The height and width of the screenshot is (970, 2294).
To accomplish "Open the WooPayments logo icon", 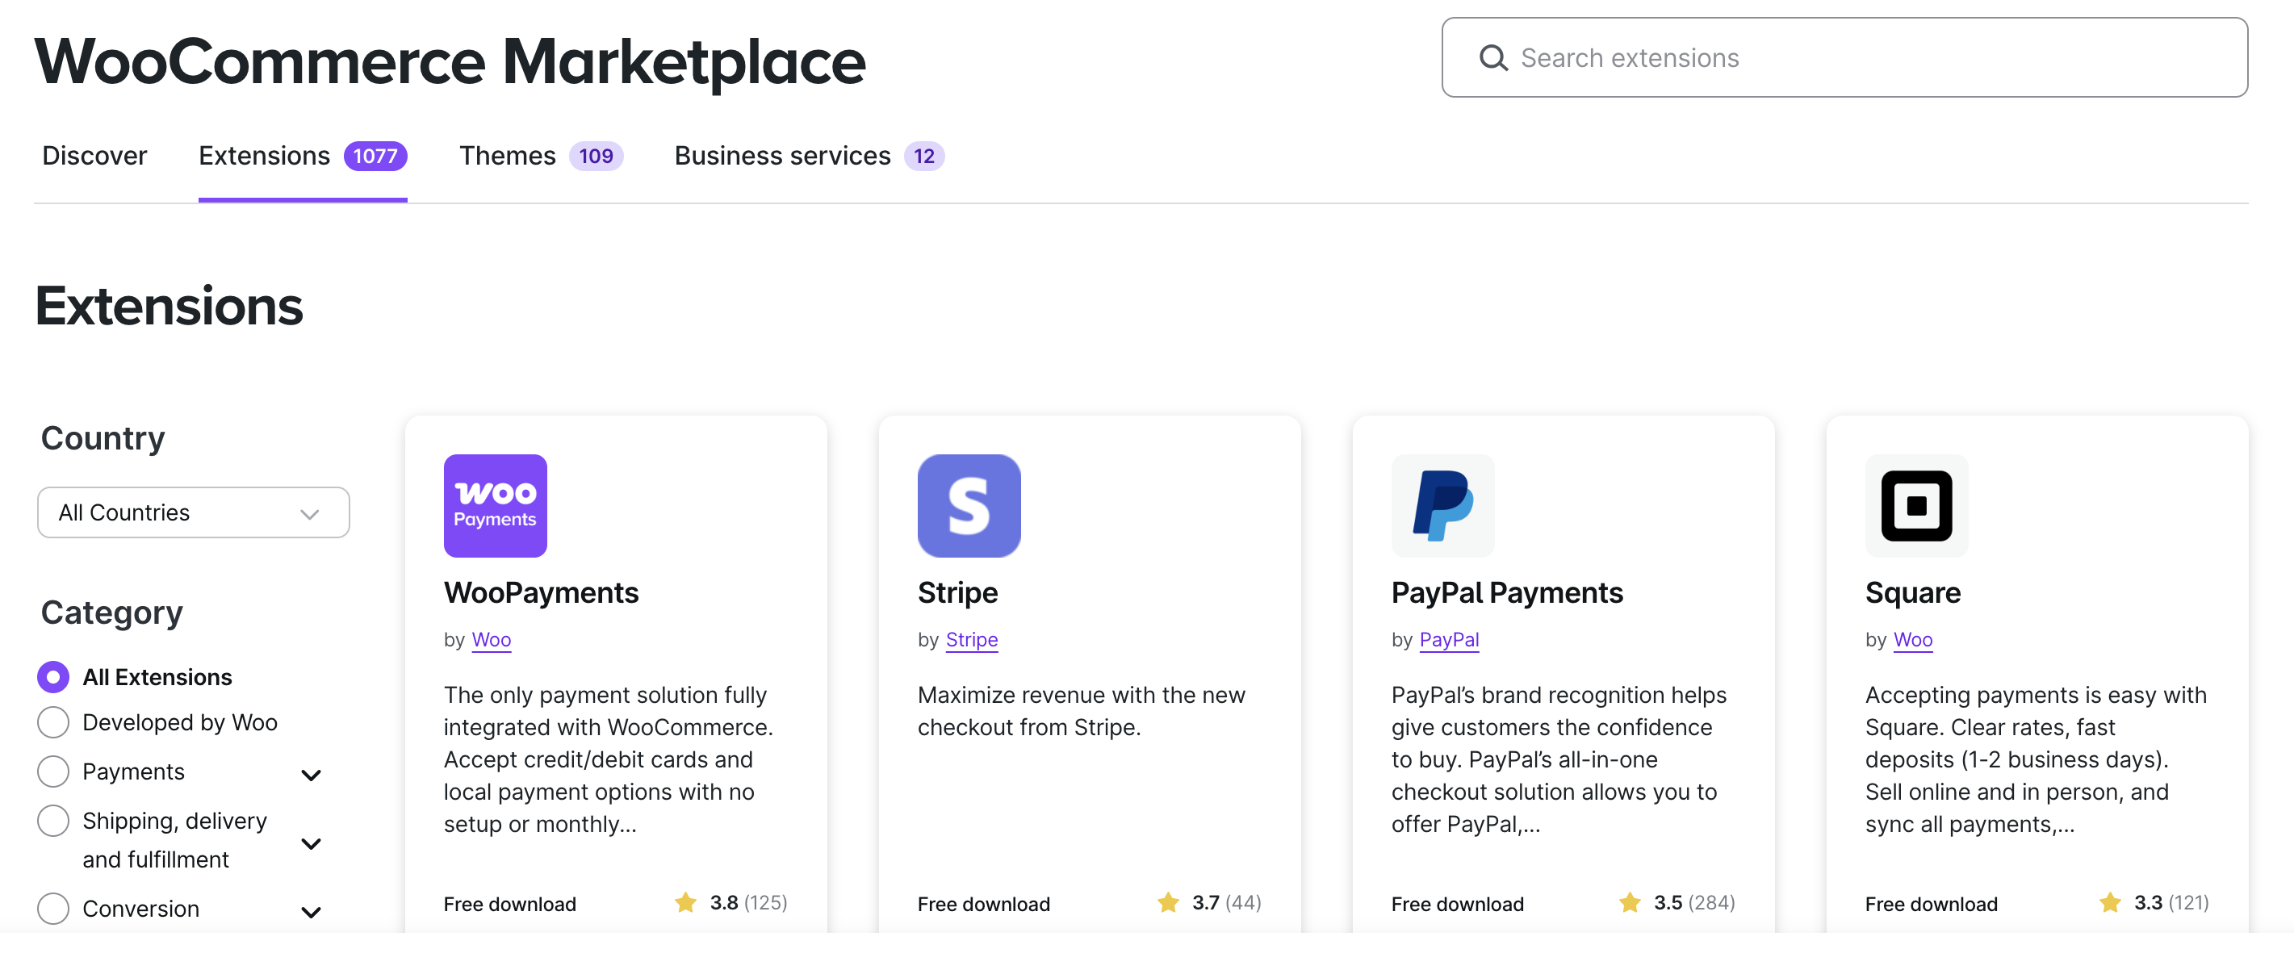I will point(495,506).
